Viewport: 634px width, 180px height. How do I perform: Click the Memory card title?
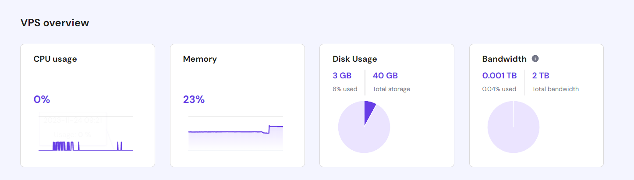point(200,59)
